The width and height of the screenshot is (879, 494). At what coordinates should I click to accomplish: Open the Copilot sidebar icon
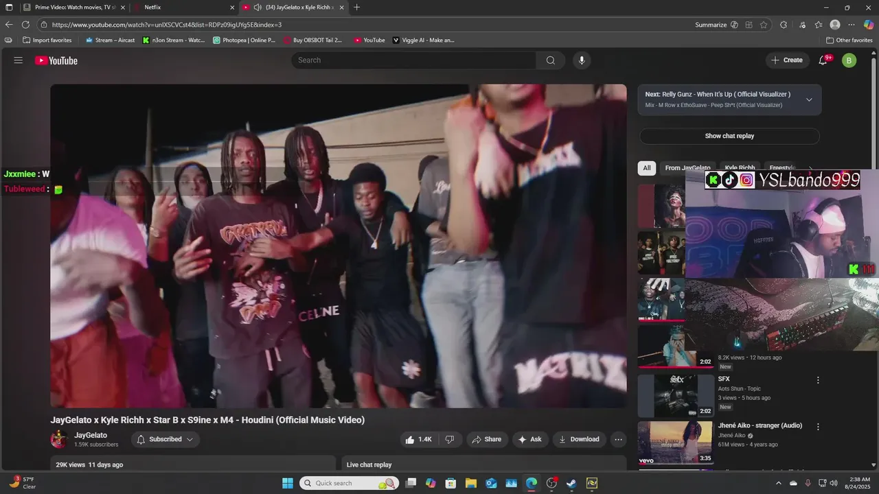[869, 25]
